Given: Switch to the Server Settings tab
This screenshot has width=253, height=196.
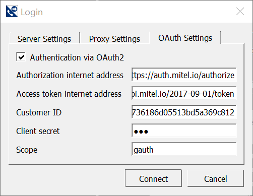Looking at the screenshot, I should tap(44, 39).
